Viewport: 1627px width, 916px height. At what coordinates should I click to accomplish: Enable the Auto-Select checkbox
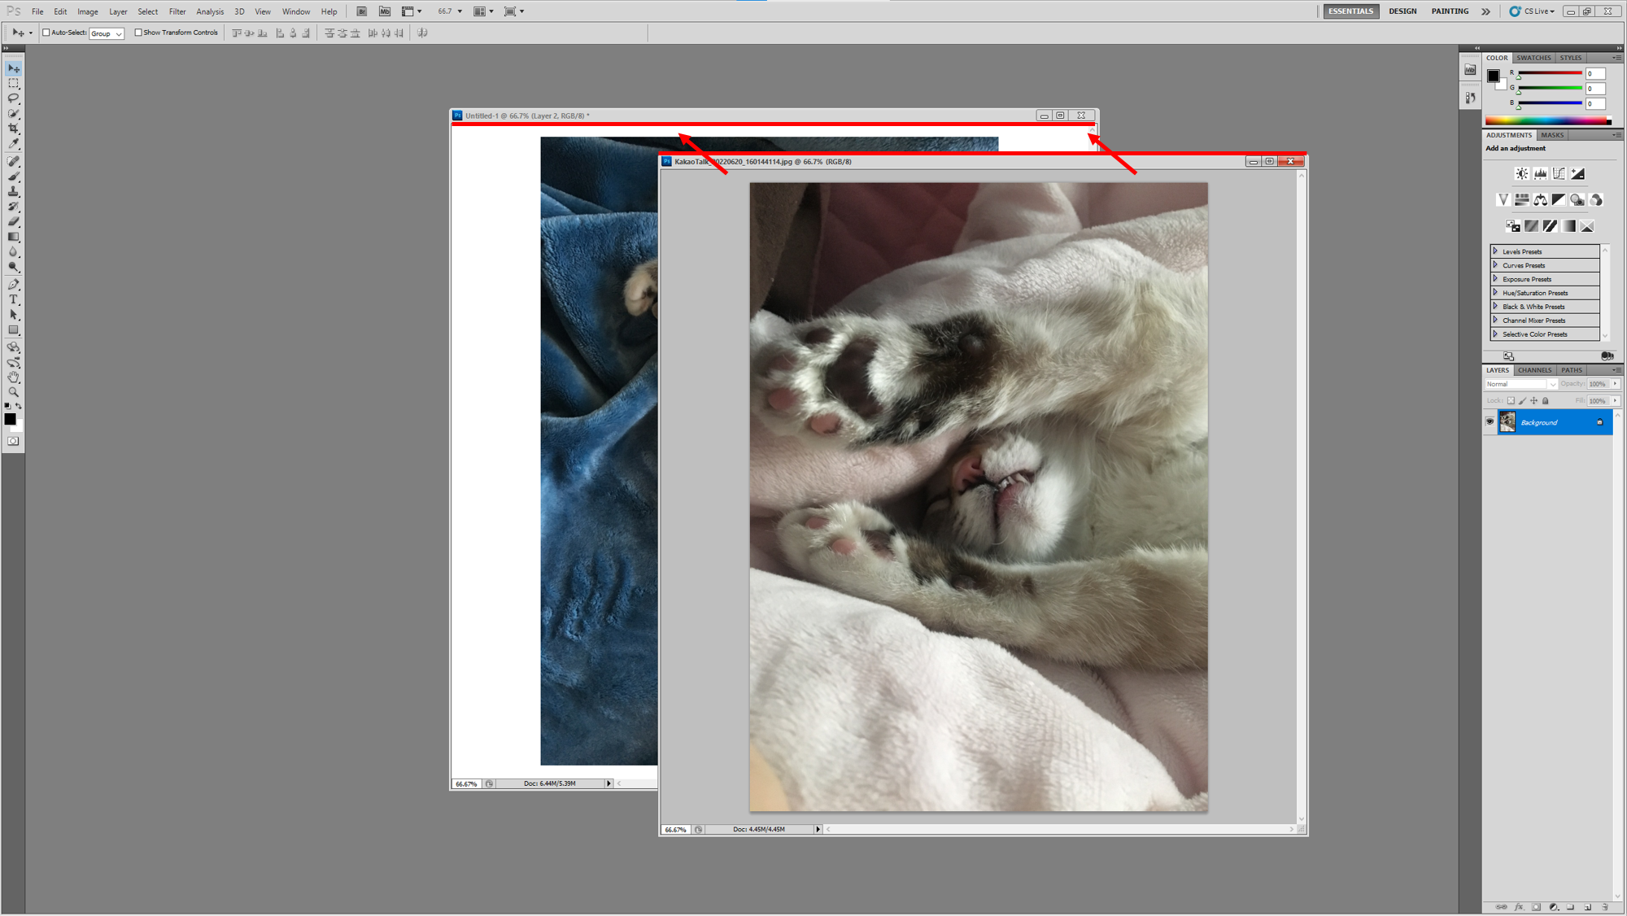46,33
